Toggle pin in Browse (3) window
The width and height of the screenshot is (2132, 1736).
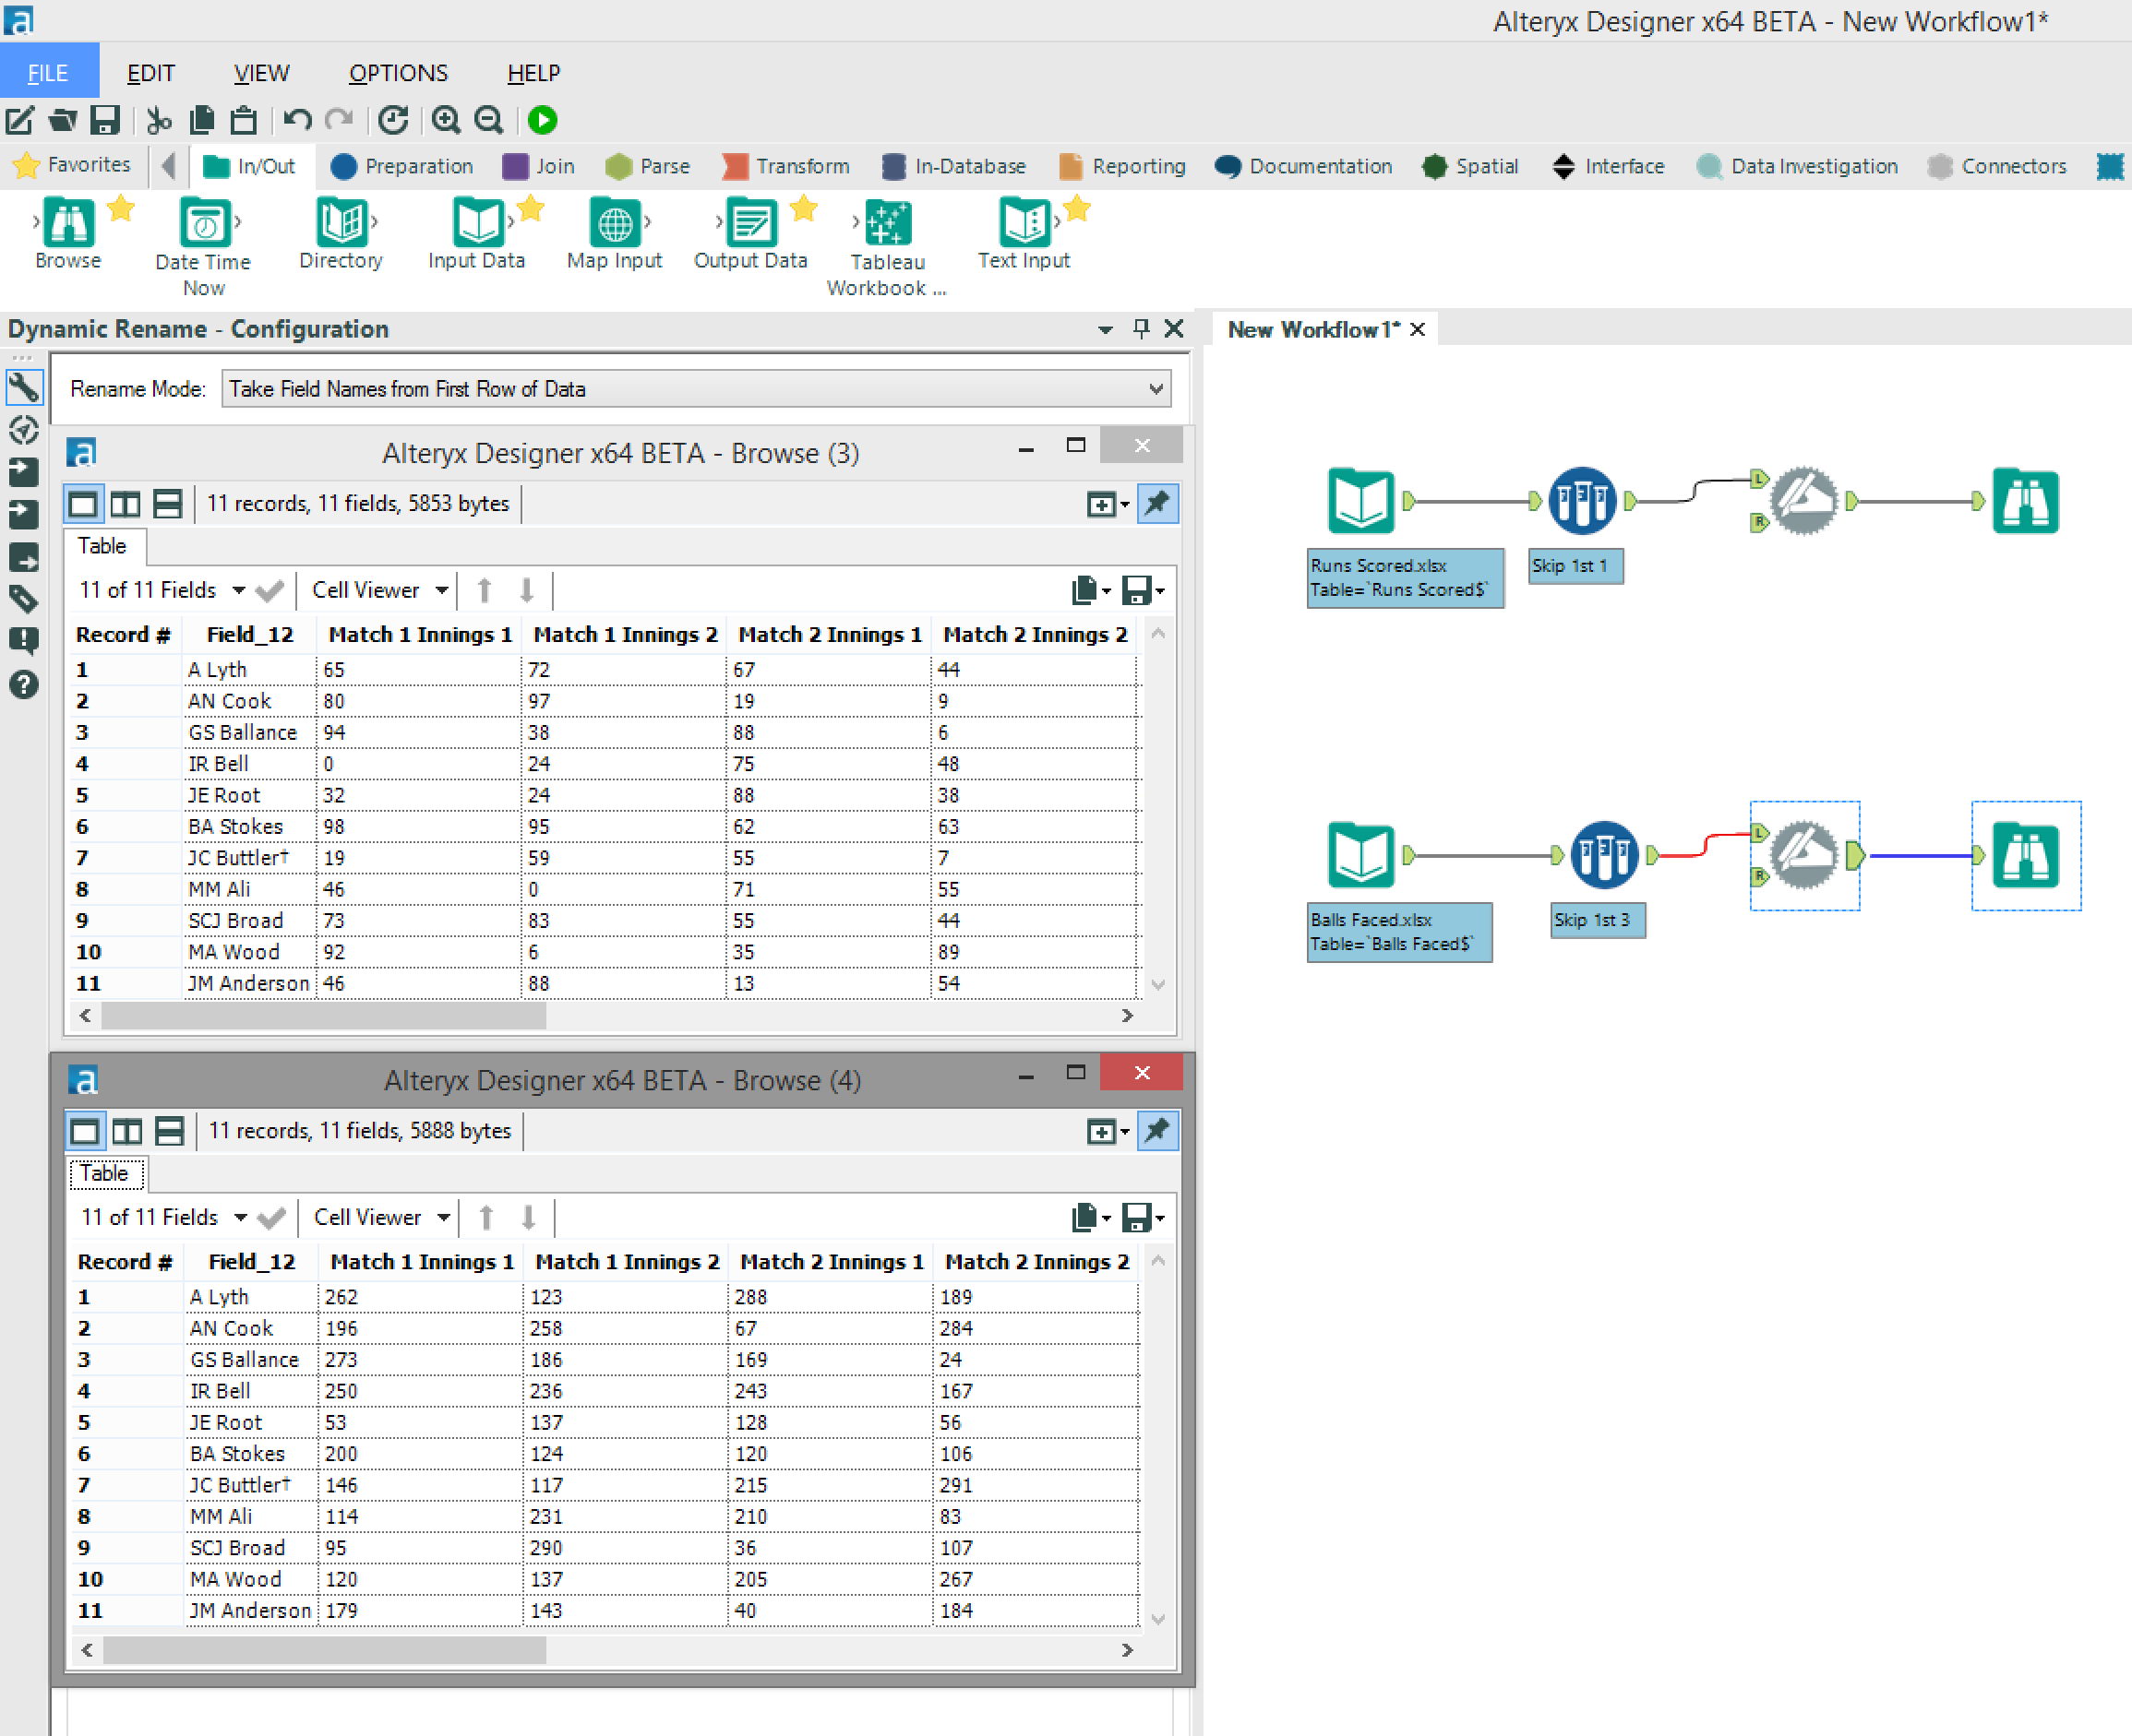(1156, 504)
